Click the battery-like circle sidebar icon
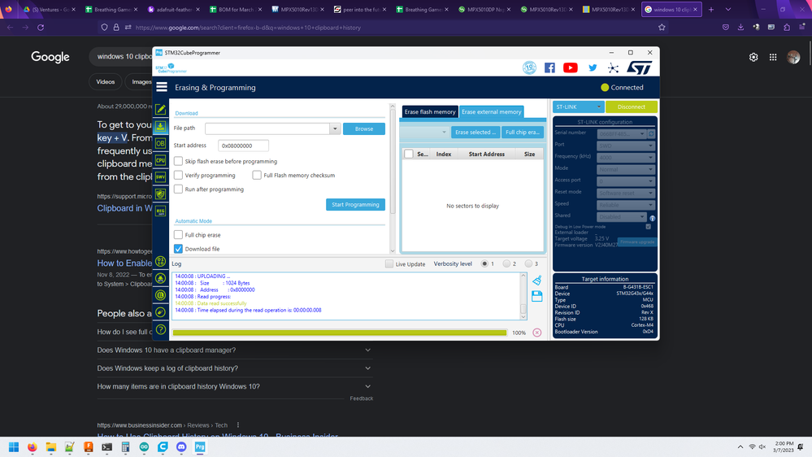This screenshot has height=457, width=812. 161,295
